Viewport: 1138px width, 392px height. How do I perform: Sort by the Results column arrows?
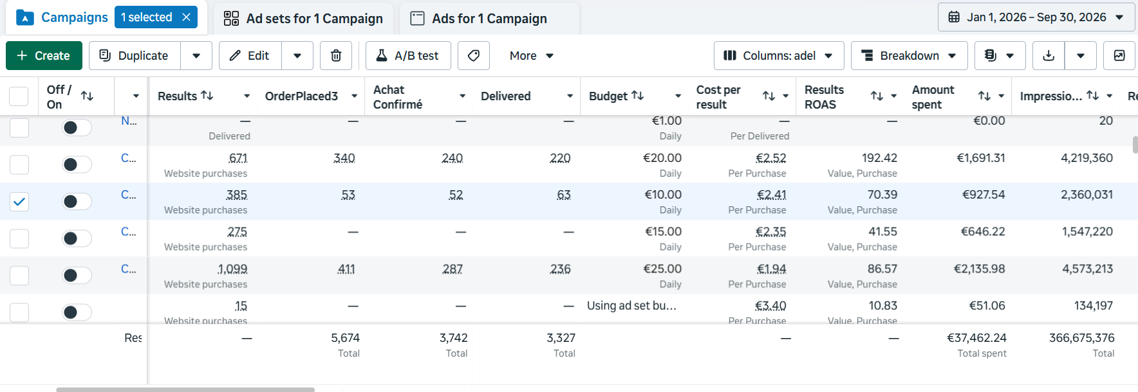(x=207, y=96)
